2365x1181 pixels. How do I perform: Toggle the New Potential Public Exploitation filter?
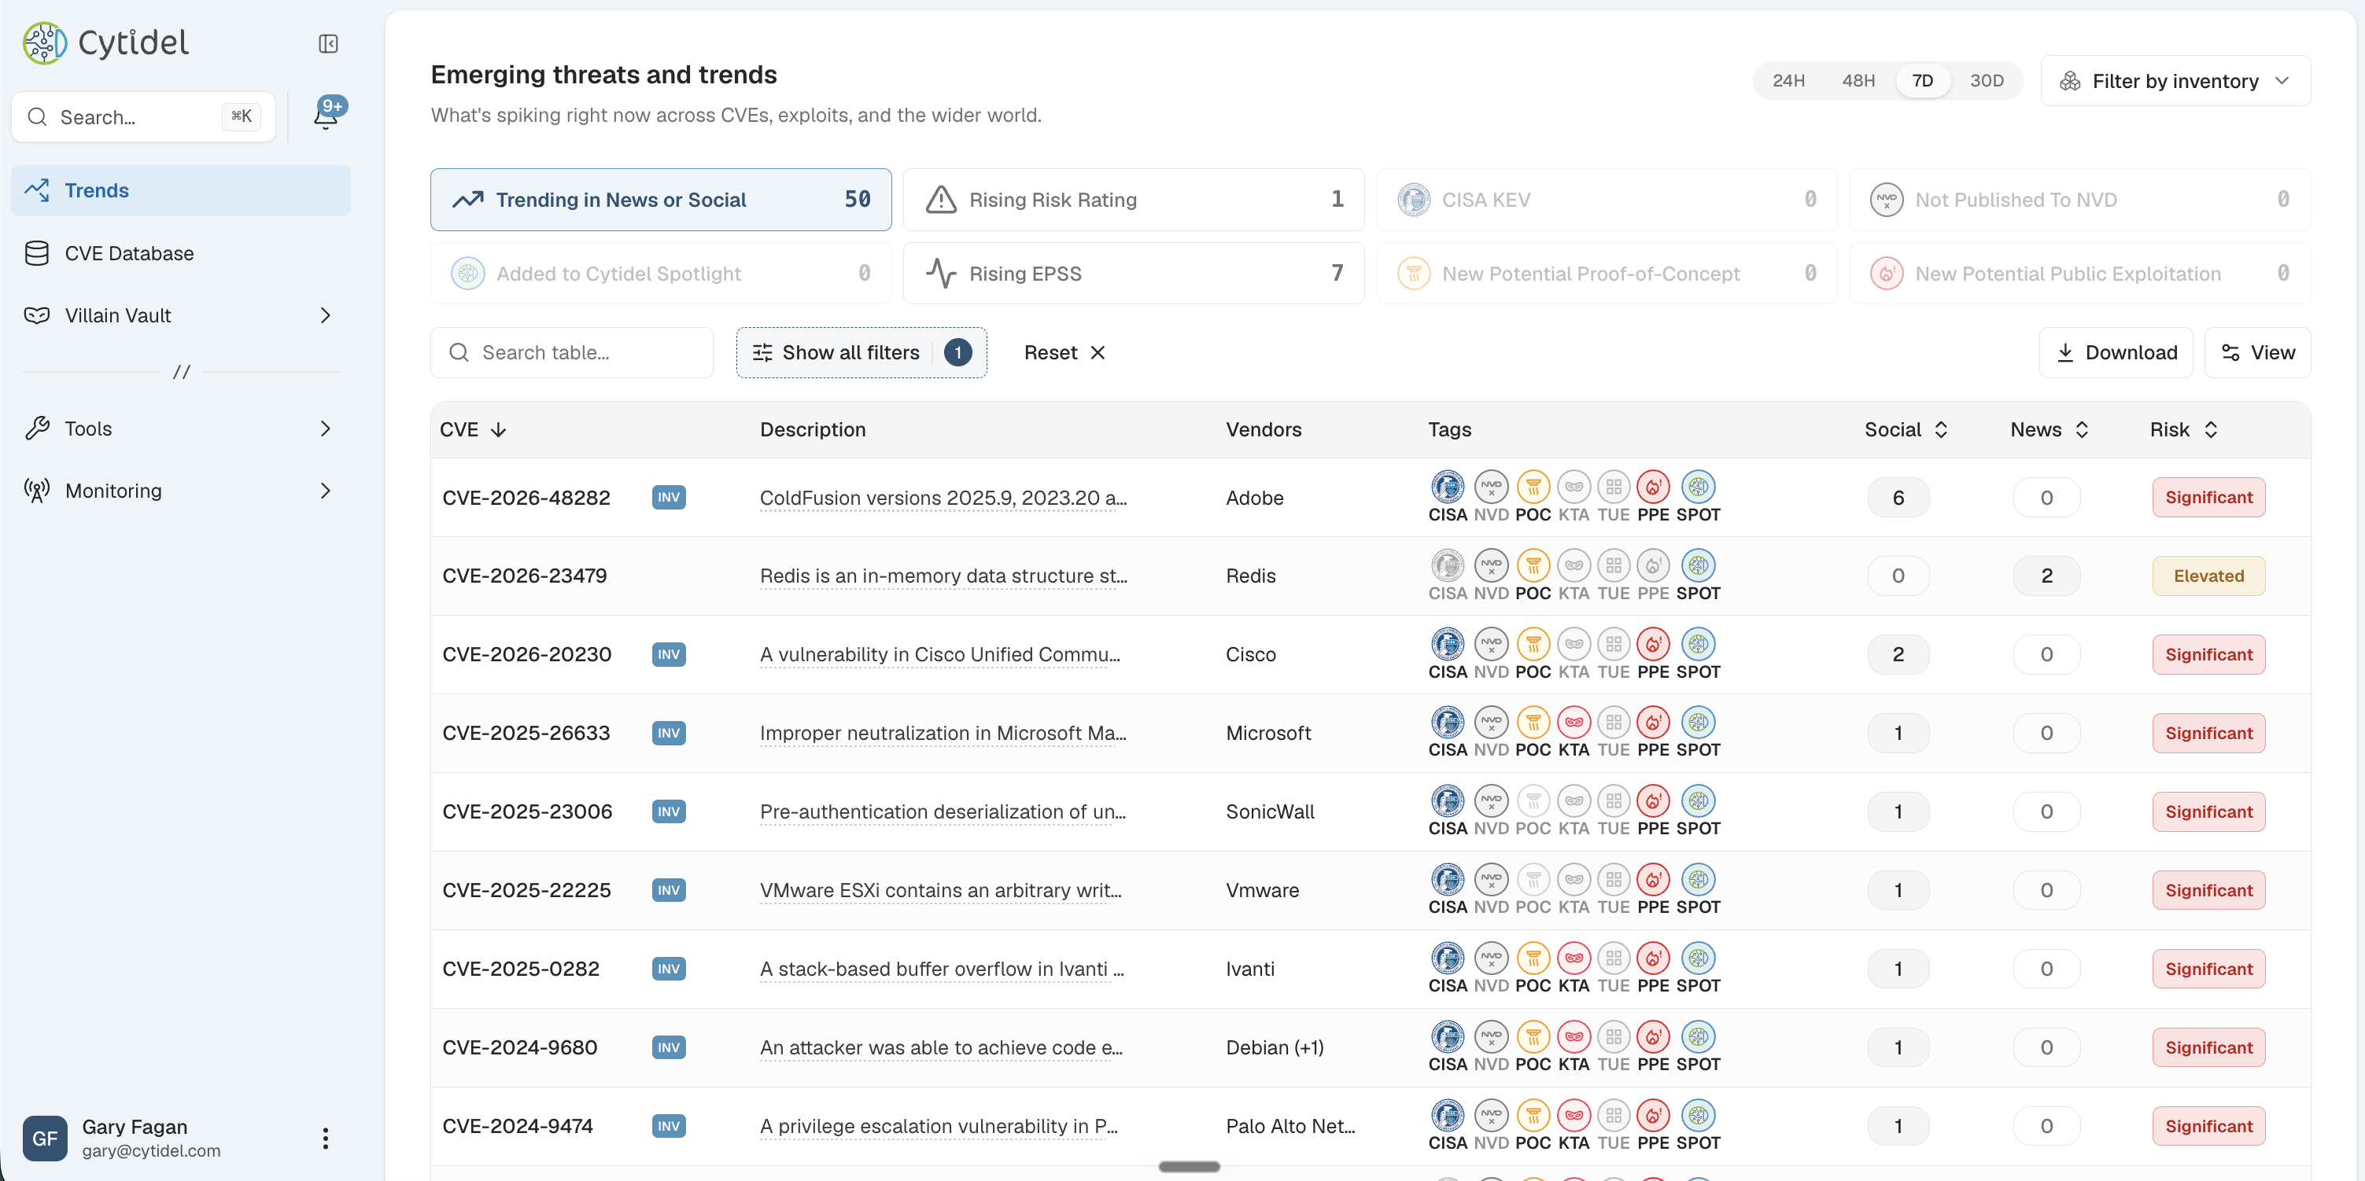2080,274
